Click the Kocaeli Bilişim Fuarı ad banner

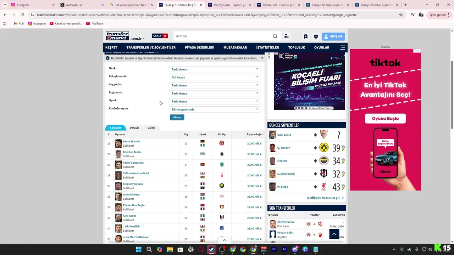(309, 81)
